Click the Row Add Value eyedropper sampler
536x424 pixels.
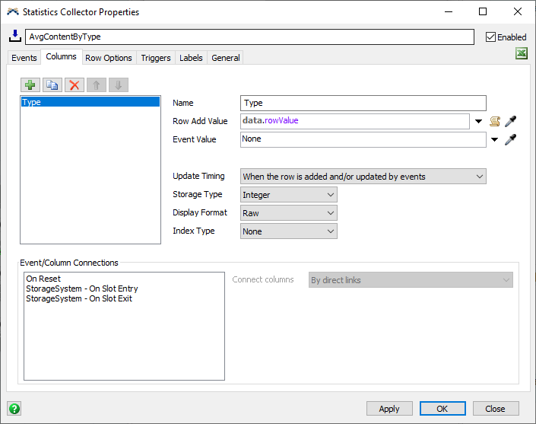[511, 121]
